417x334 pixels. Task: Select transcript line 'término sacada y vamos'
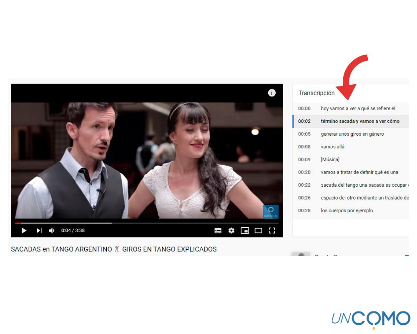click(360, 121)
